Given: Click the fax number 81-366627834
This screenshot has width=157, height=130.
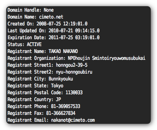Looking at the screenshot, I should (61, 113).
